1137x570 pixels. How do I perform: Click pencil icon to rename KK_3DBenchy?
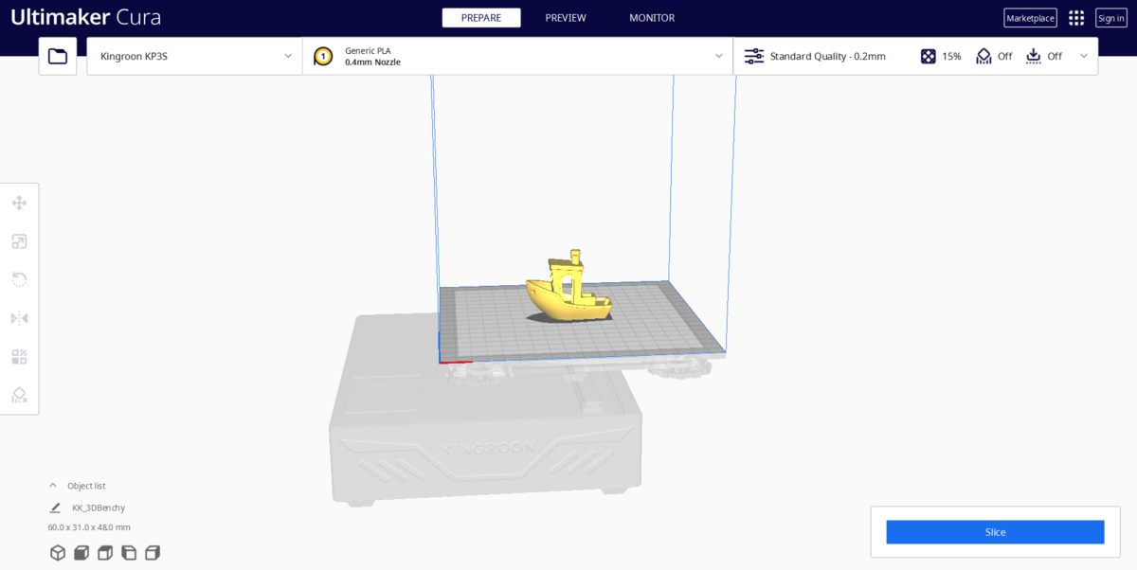55,508
